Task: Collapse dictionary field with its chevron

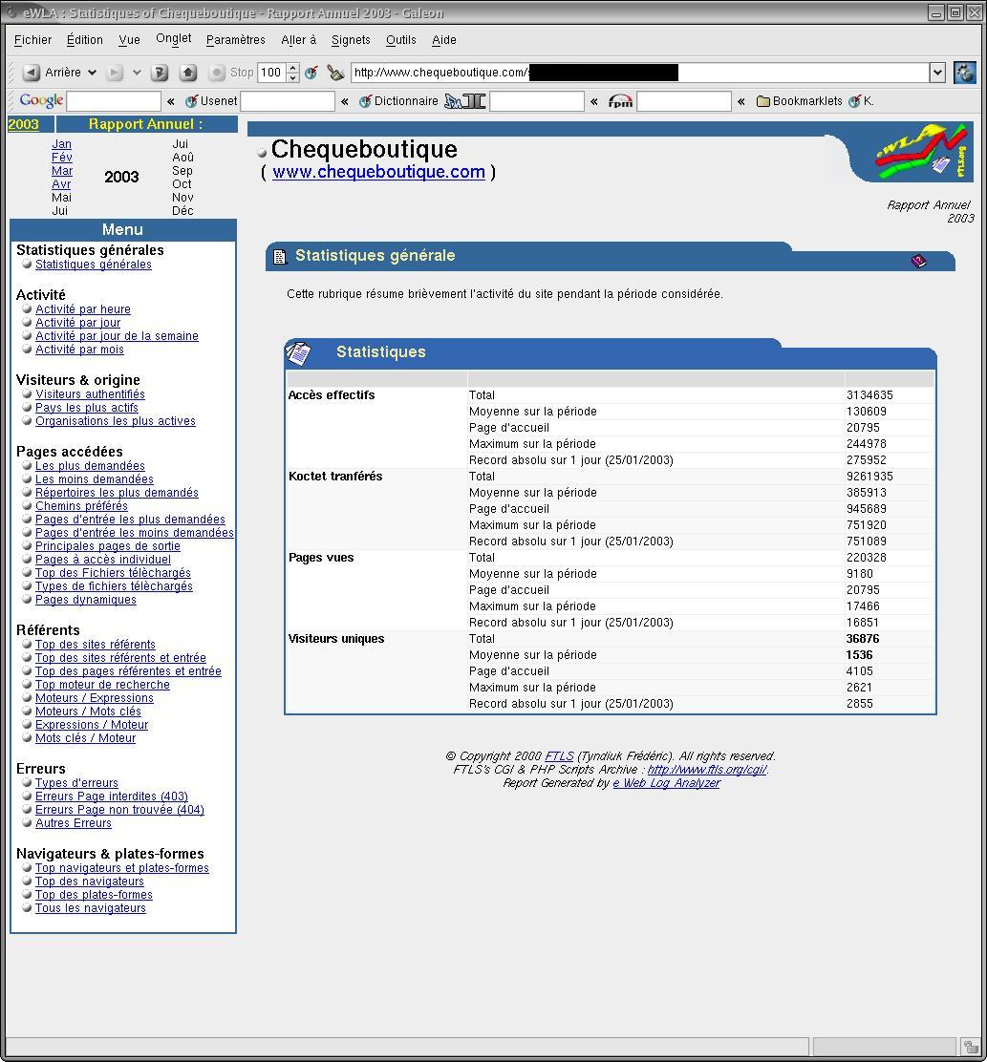Action: 594,101
